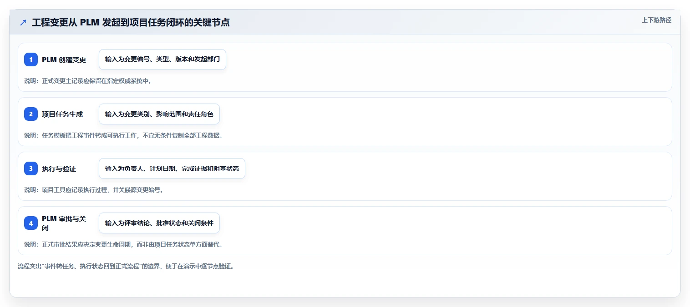Click the 输入为变更编号、类型、版本和发起部门 chip

pos(162,59)
